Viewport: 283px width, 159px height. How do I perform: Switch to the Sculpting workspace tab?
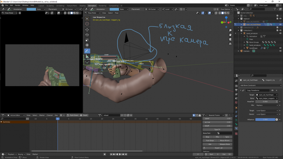pyautogui.click(x=50, y=5)
